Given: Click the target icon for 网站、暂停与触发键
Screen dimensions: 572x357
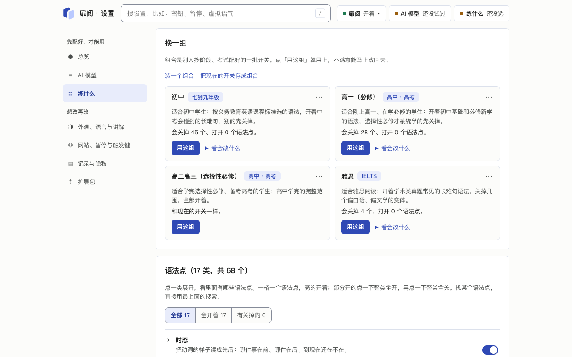Looking at the screenshot, I should 71,145.
